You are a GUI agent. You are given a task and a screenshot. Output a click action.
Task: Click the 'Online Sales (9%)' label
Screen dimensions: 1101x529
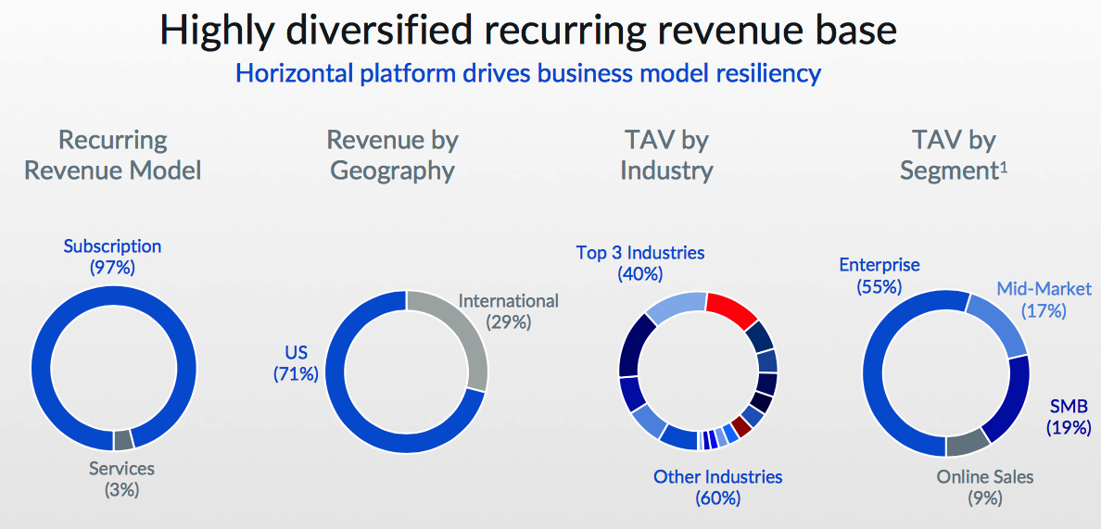pyautogui.click(x=985, y=487)
